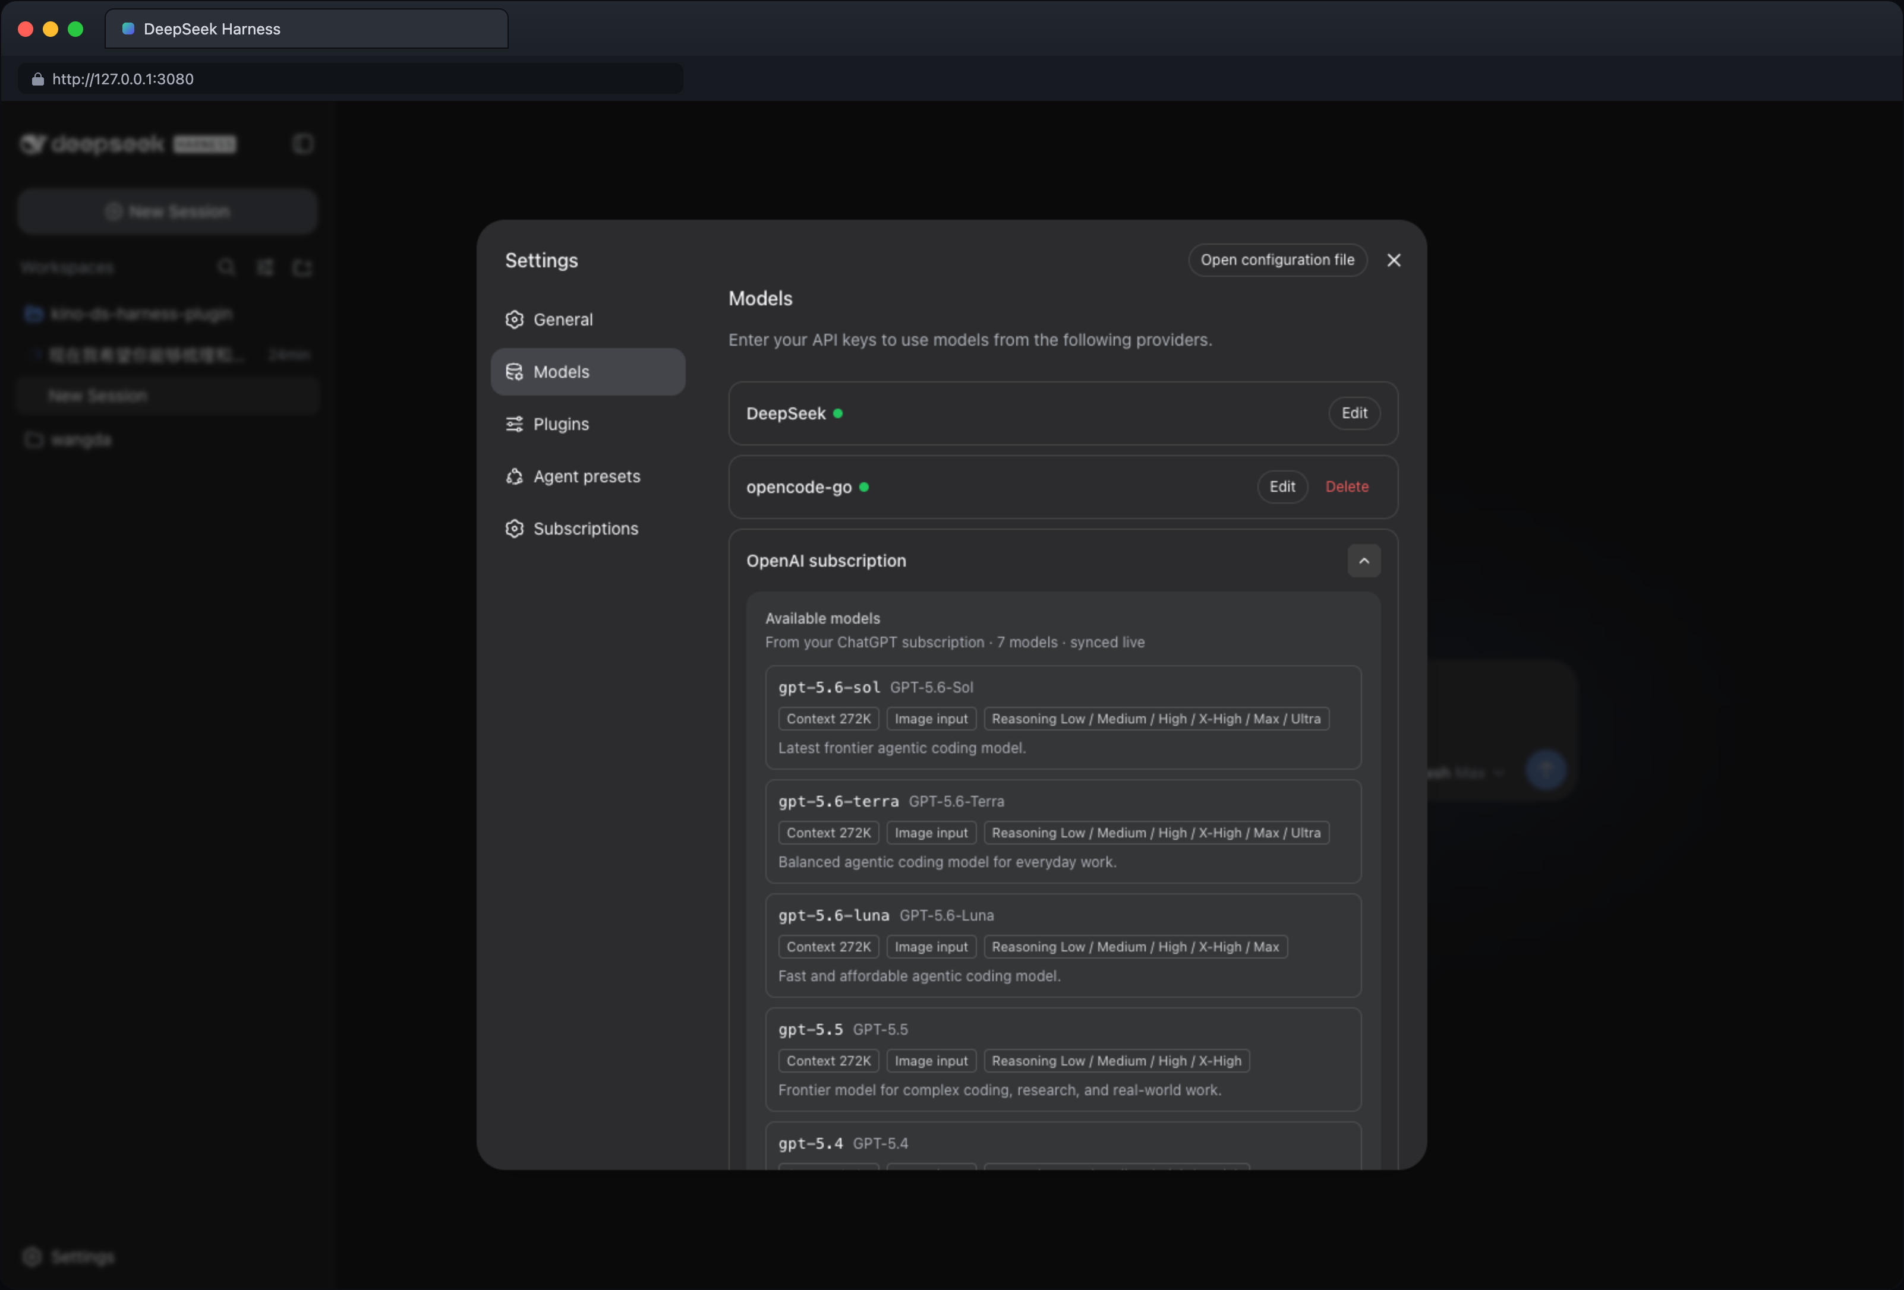Click the New Session button in sidebar
1904x1290 pixels.
[168, 212]
